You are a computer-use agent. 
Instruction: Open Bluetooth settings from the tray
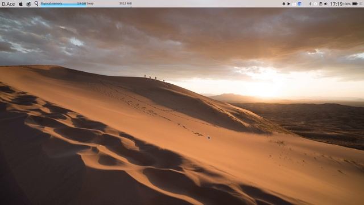[x=310, y=4]
